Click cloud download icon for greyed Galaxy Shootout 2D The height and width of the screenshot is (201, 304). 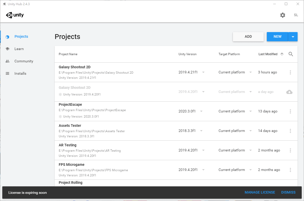point(289,92)
